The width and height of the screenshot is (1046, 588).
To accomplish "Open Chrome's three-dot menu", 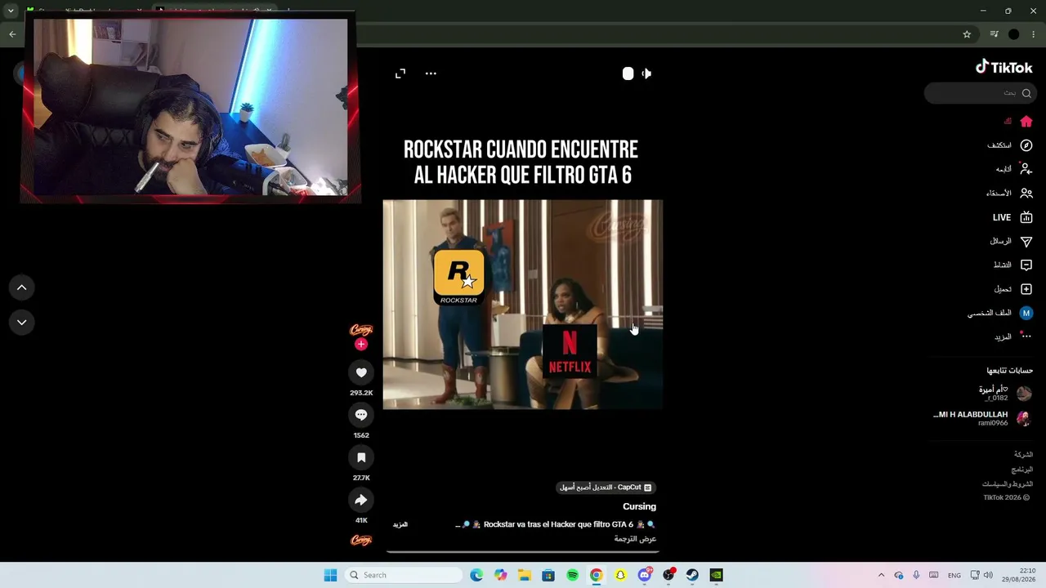I will 1033,34.
